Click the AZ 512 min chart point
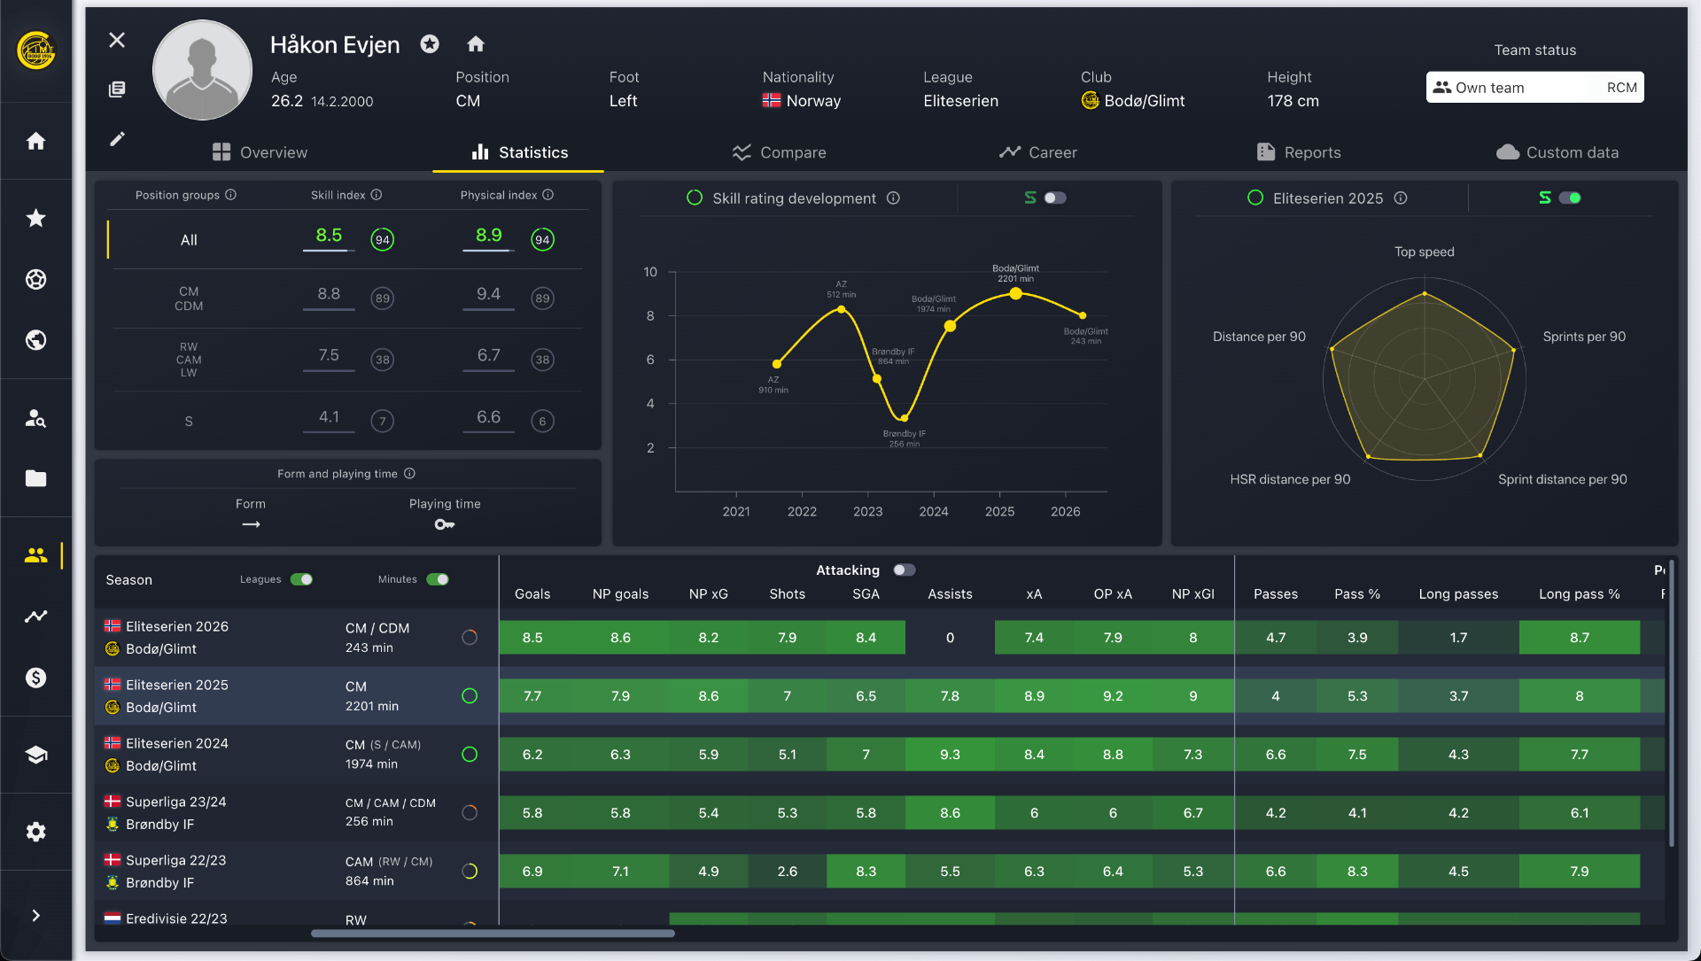Screen dimensions: 1701x961 point(841,309)
